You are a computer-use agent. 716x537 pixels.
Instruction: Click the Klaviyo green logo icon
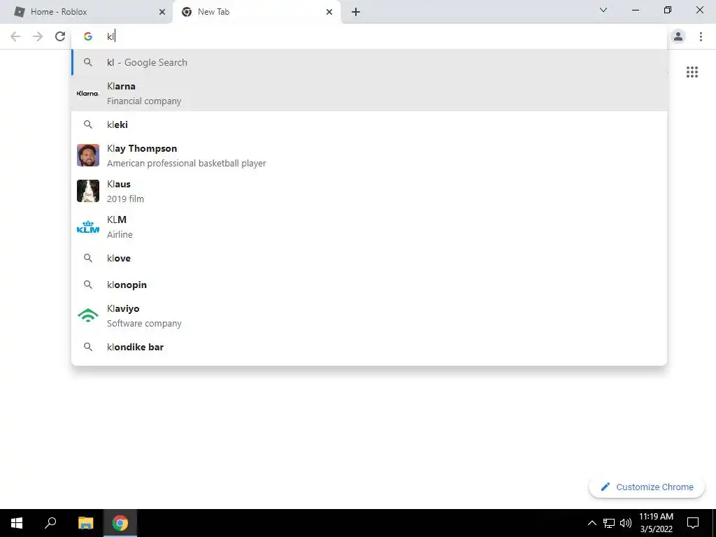tap(87, 315)
